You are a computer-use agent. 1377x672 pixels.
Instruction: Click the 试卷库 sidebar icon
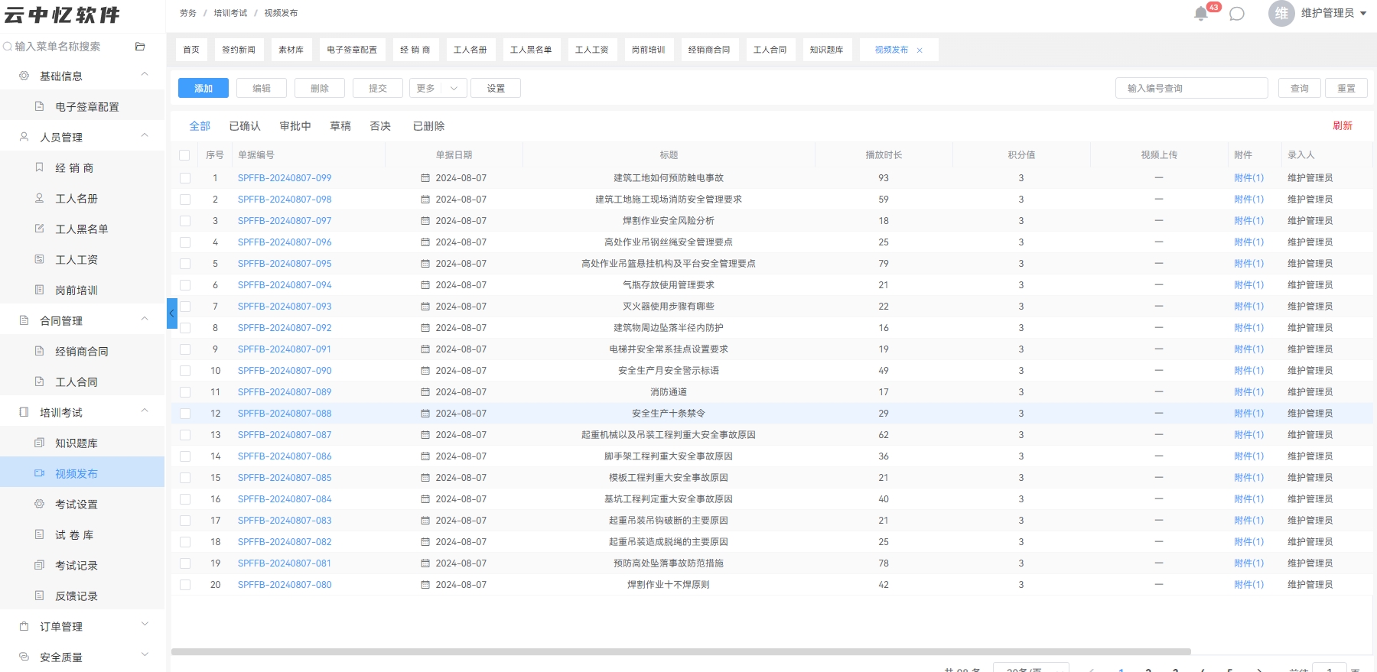tap(39, 534)
